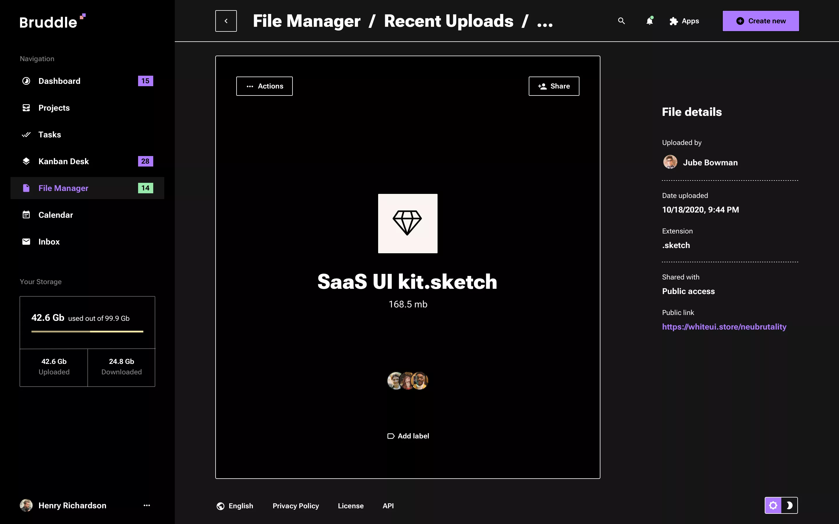839x524 pixels.
Task: Open Calendar via its sidebar icon
Action: (x=26, y=215)
